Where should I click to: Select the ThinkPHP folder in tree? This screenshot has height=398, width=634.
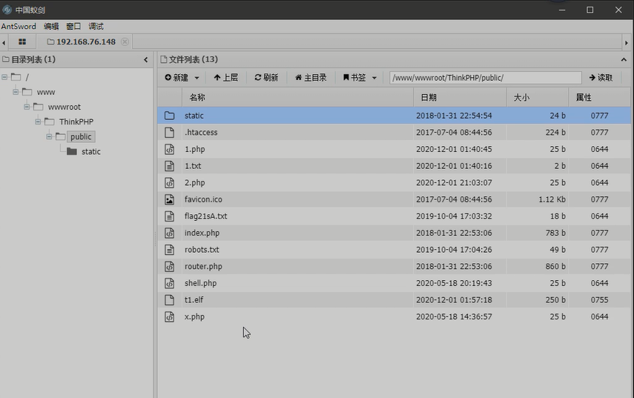click(x=76, y=122)
